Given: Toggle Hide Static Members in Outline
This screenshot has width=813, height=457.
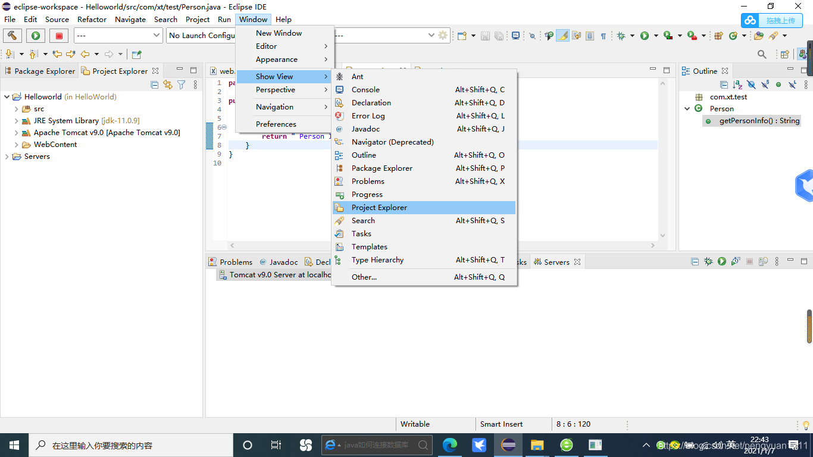Looking at the screenshot, I should tap(764, 84).
